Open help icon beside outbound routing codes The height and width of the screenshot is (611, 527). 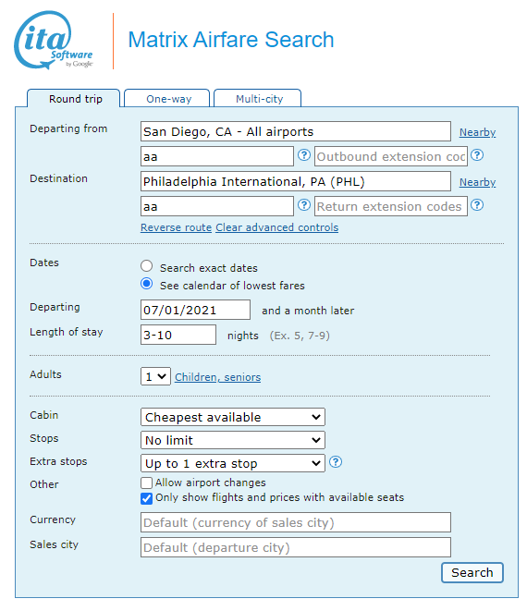click(304, 155)
